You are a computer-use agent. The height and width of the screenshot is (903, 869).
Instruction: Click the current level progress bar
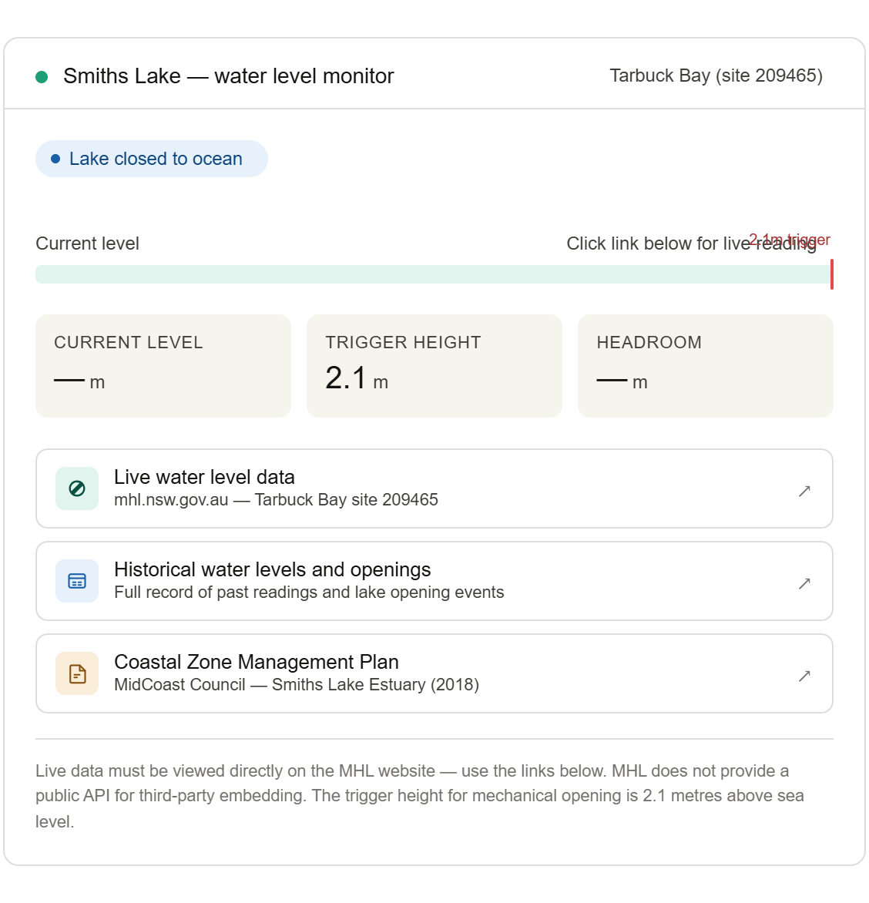click(434, 274)
